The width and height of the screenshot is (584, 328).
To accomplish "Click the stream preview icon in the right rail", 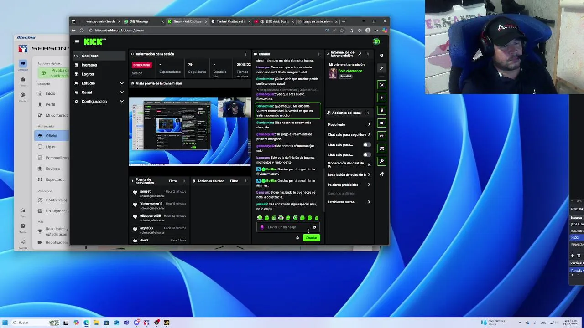I will (382, 85).
